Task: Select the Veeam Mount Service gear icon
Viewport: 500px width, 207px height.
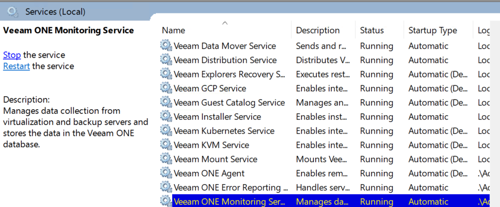Action: click(166, 158)
